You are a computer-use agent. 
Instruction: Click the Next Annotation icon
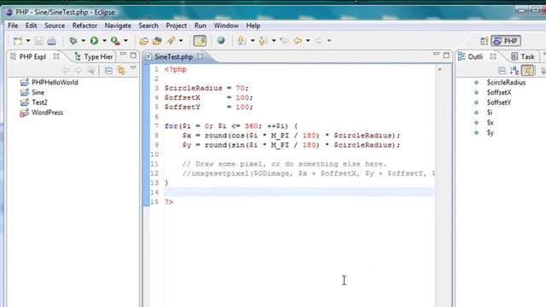[241, 41]
